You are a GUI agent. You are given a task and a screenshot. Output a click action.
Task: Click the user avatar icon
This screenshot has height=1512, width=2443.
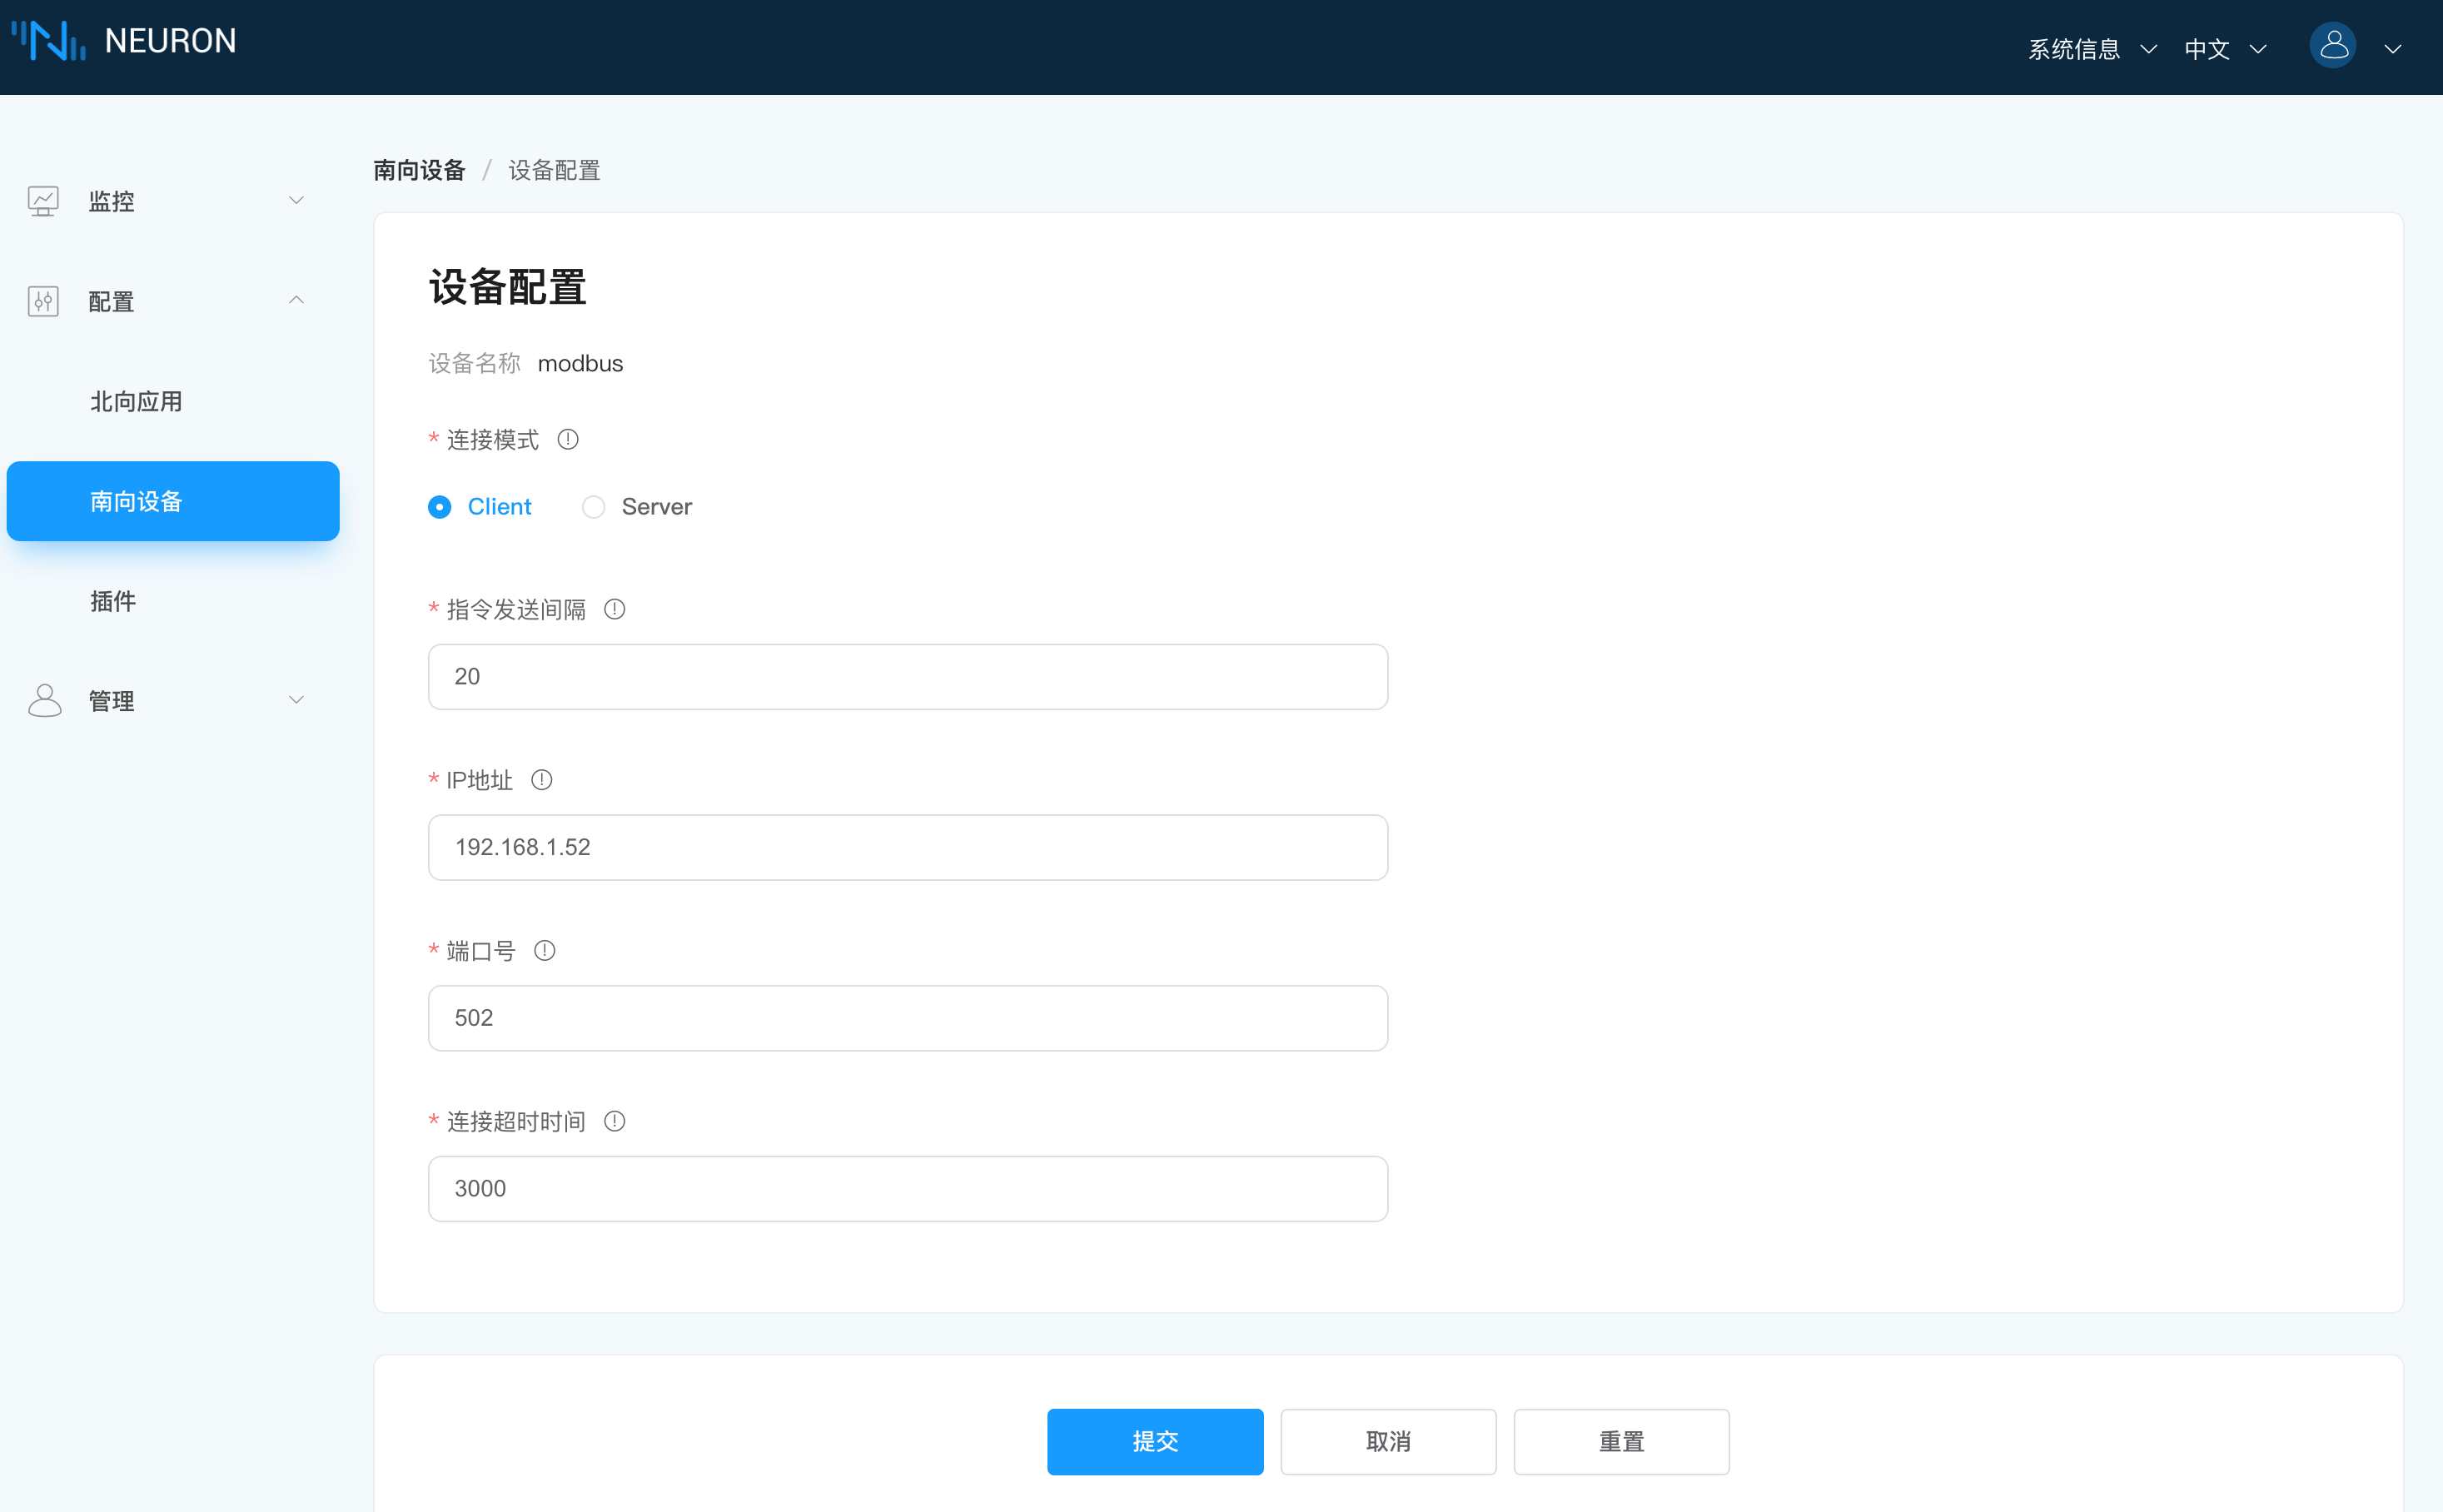[x=2332, y=46]
